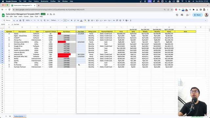
Task: Open the zoom 100% dropdown
Action: click(29, 20)
